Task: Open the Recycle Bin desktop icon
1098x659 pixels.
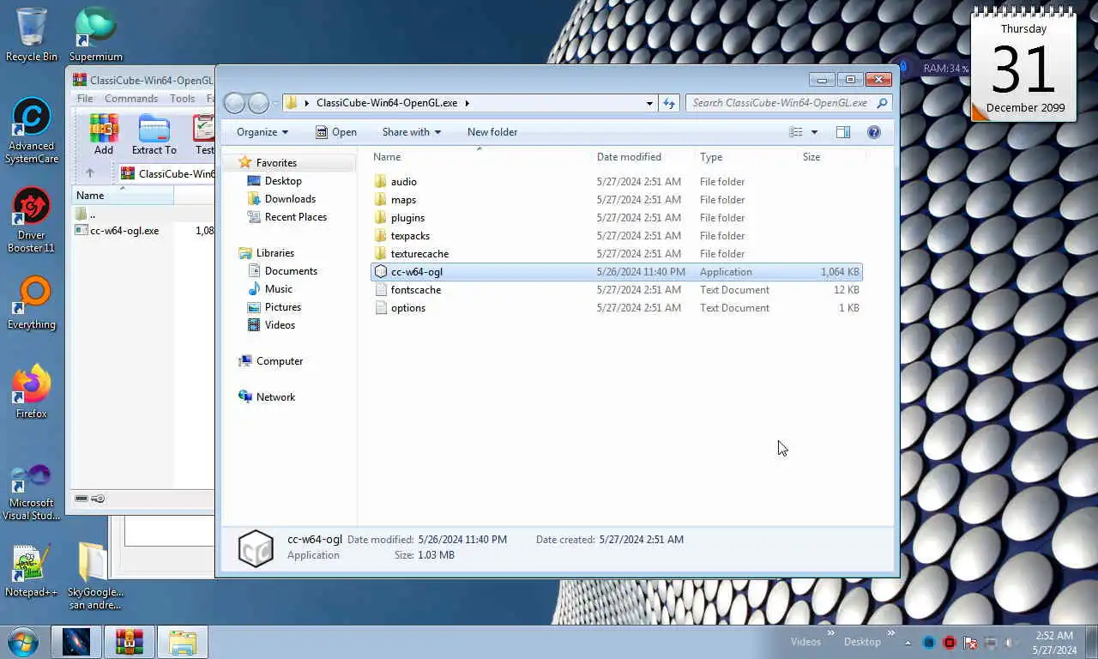Action: pos(32,34)
